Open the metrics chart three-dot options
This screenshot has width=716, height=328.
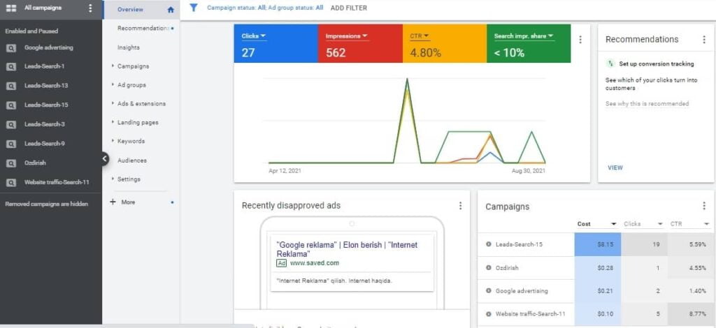tap(580, 40)
